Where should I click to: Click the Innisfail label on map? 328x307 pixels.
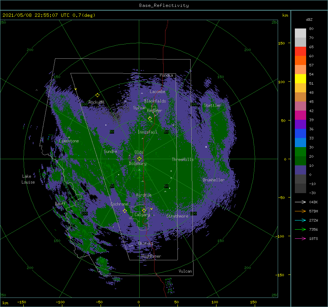click(x=147, y=132)
